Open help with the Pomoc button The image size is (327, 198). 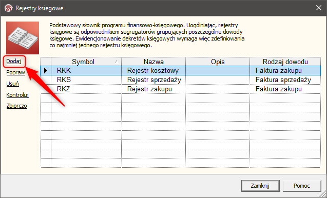click(x=302, y=186)
